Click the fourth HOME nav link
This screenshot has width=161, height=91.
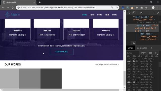pos(107,15)
